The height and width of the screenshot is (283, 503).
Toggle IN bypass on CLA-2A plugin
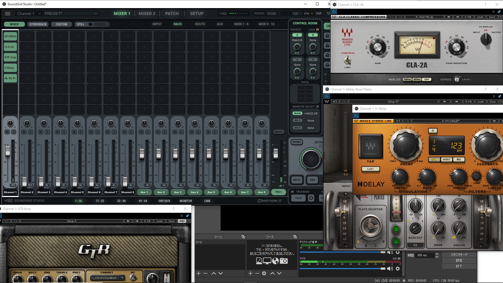point(334,12)
